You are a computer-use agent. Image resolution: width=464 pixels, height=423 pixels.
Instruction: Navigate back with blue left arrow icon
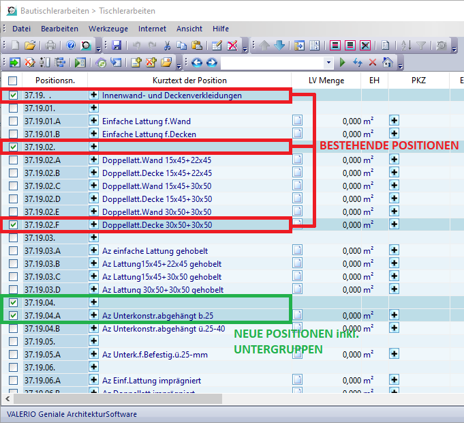(197, 63)
